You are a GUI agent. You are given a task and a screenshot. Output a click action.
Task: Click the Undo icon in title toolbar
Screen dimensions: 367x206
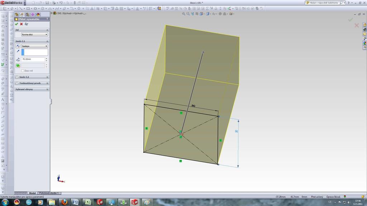[61, 3]
